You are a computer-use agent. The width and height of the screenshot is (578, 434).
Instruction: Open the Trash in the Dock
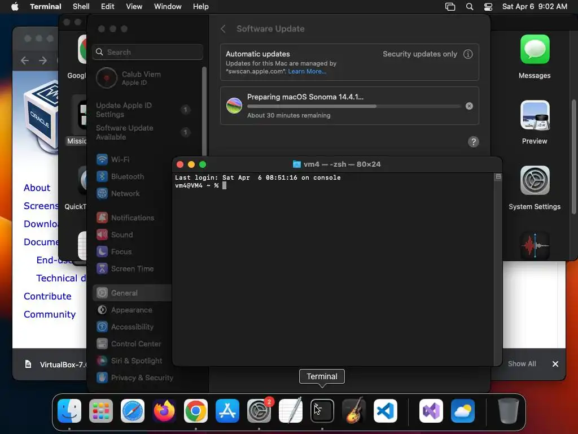coord(509,411)
